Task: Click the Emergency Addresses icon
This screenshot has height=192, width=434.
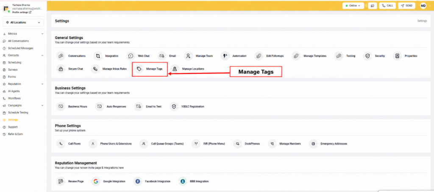Action: (313, 144)
